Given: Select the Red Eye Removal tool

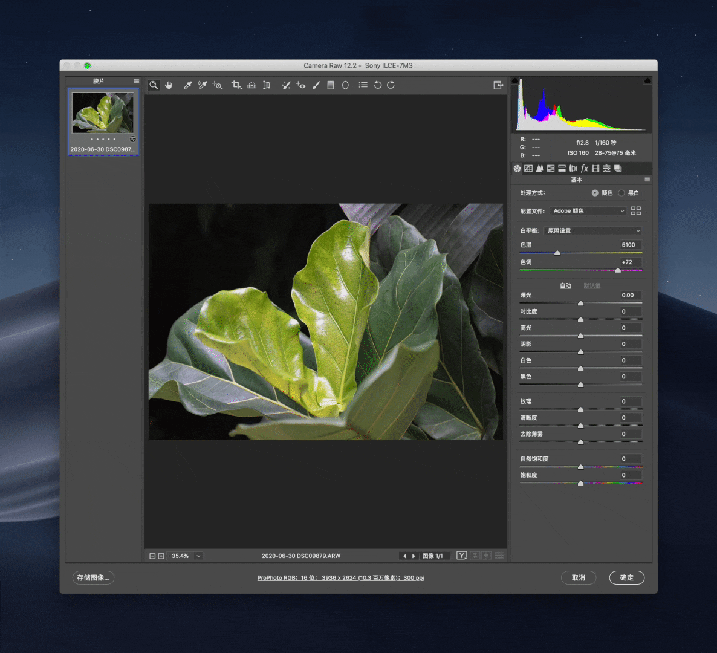Looking at the screenshot, I should [x=300, y=85].
